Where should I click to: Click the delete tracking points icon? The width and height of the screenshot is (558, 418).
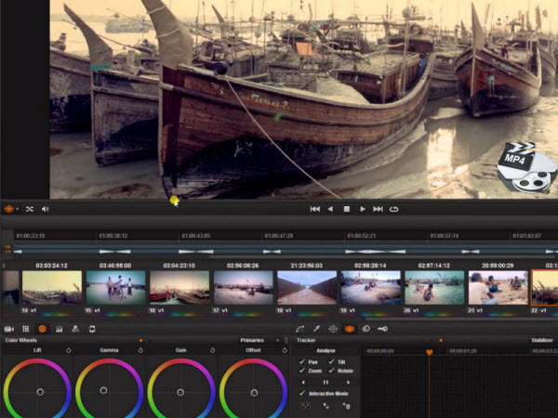pos(346,405)
